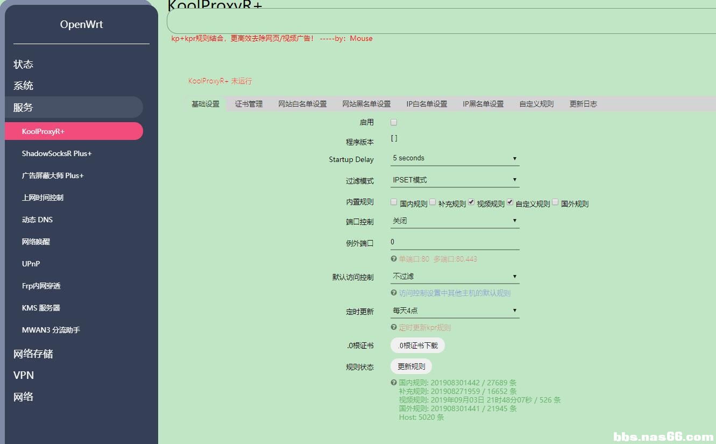Check the 国内规则 checkbox
716x444 pixels.
(x=394, y=202)
